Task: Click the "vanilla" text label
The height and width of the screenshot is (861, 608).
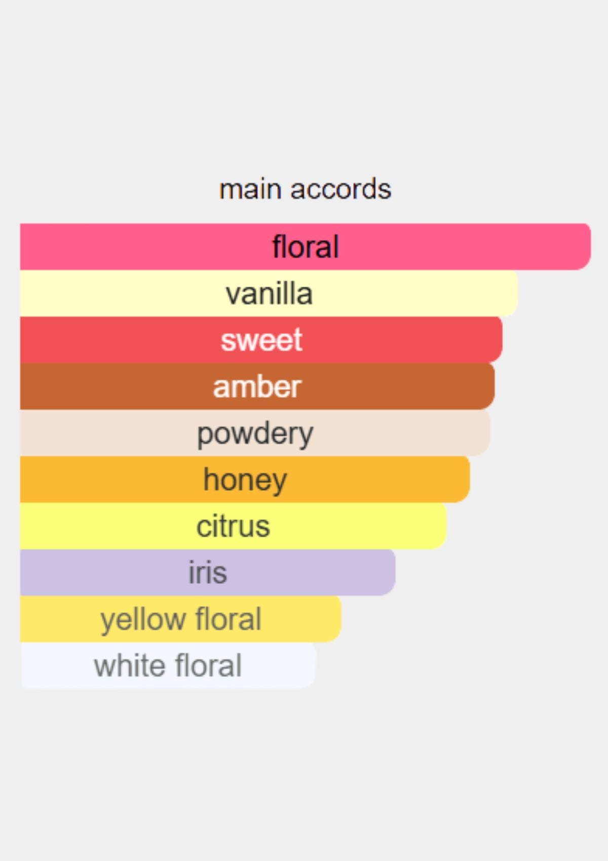Action: point(269,294)
